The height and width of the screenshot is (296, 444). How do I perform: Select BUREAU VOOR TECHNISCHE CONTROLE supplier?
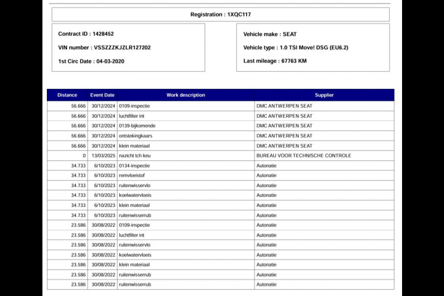pyautogui.click(x=303, y=155)
